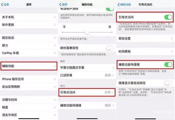
Task: Tap the chevron arrow on 软件更新 row
Action: 55,25
